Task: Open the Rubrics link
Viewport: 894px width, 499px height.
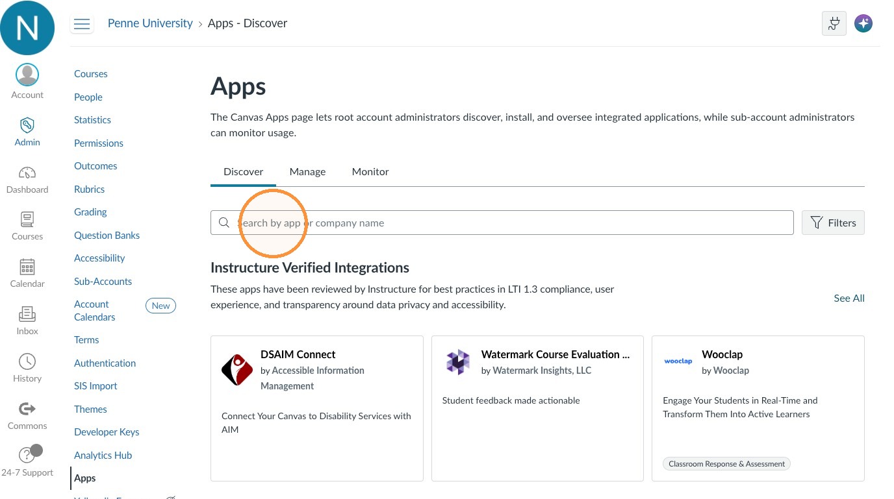Action: [x=90, y=189]
